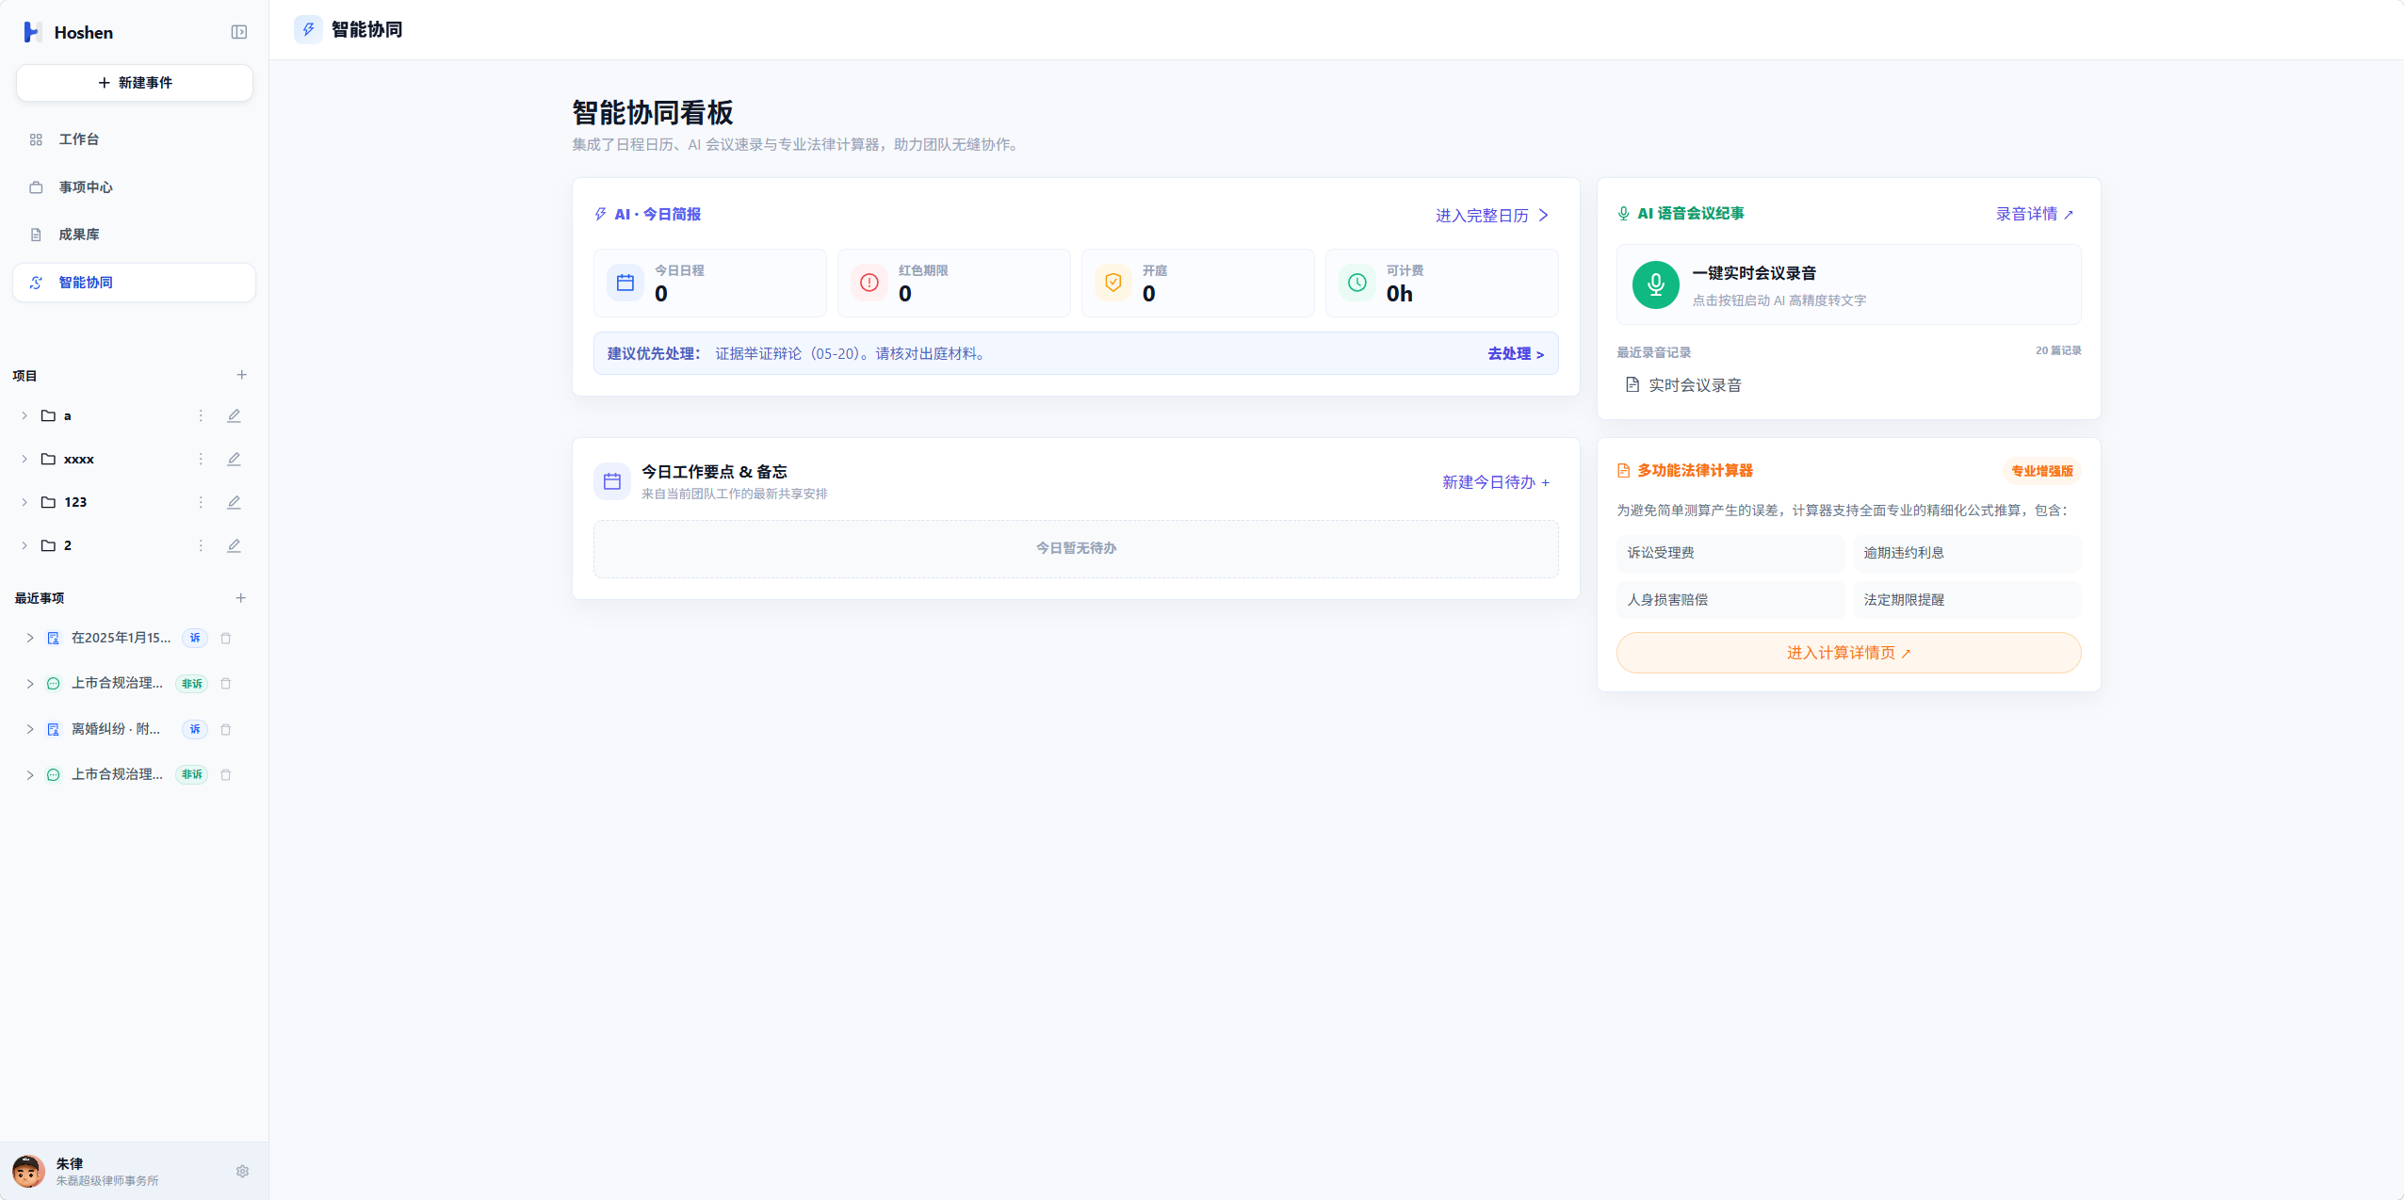Expand project folder xxxx
The height and width of the screenshot is (1200, 2404).
point(24,459)
